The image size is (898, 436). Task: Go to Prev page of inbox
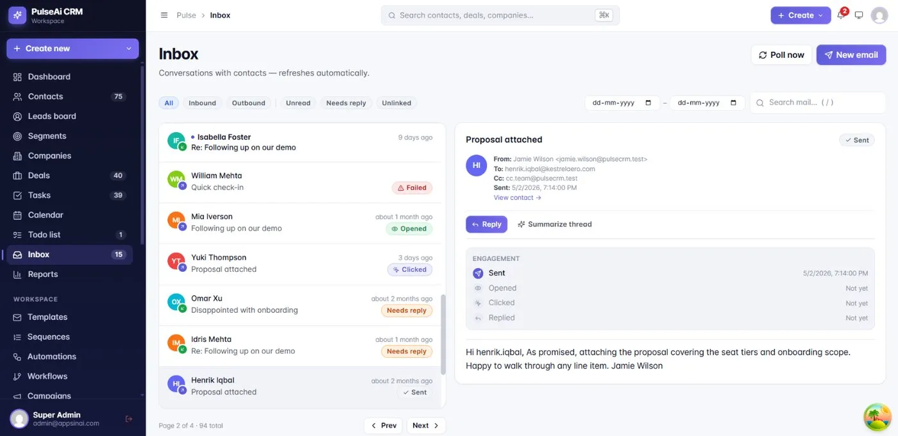pyautogui.click(x=384, y=426)
